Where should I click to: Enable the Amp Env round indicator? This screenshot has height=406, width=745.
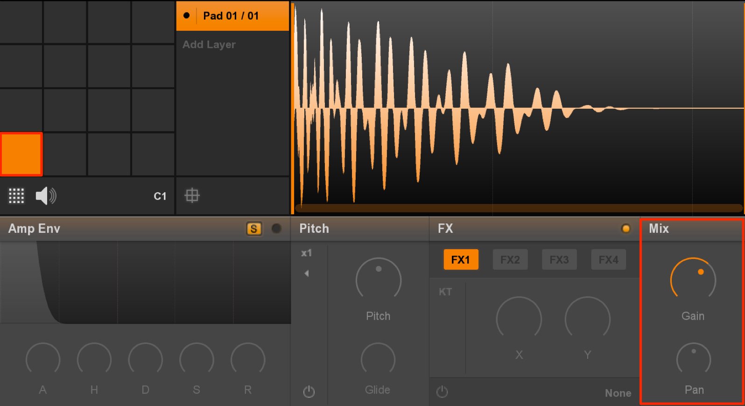point(276,229)
